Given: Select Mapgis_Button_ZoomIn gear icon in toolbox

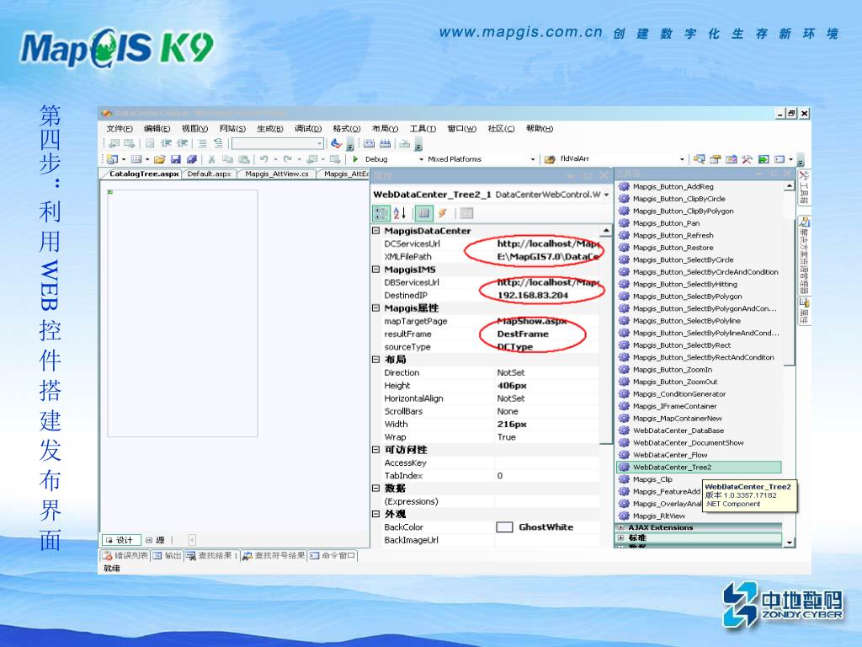Looking at the screenshot, I should (624, 369).
